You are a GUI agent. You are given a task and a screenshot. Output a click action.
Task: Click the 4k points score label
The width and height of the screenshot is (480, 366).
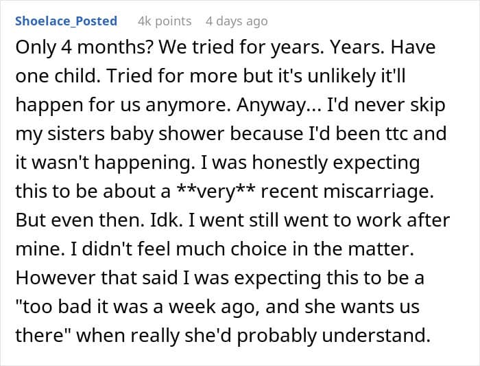165,21
